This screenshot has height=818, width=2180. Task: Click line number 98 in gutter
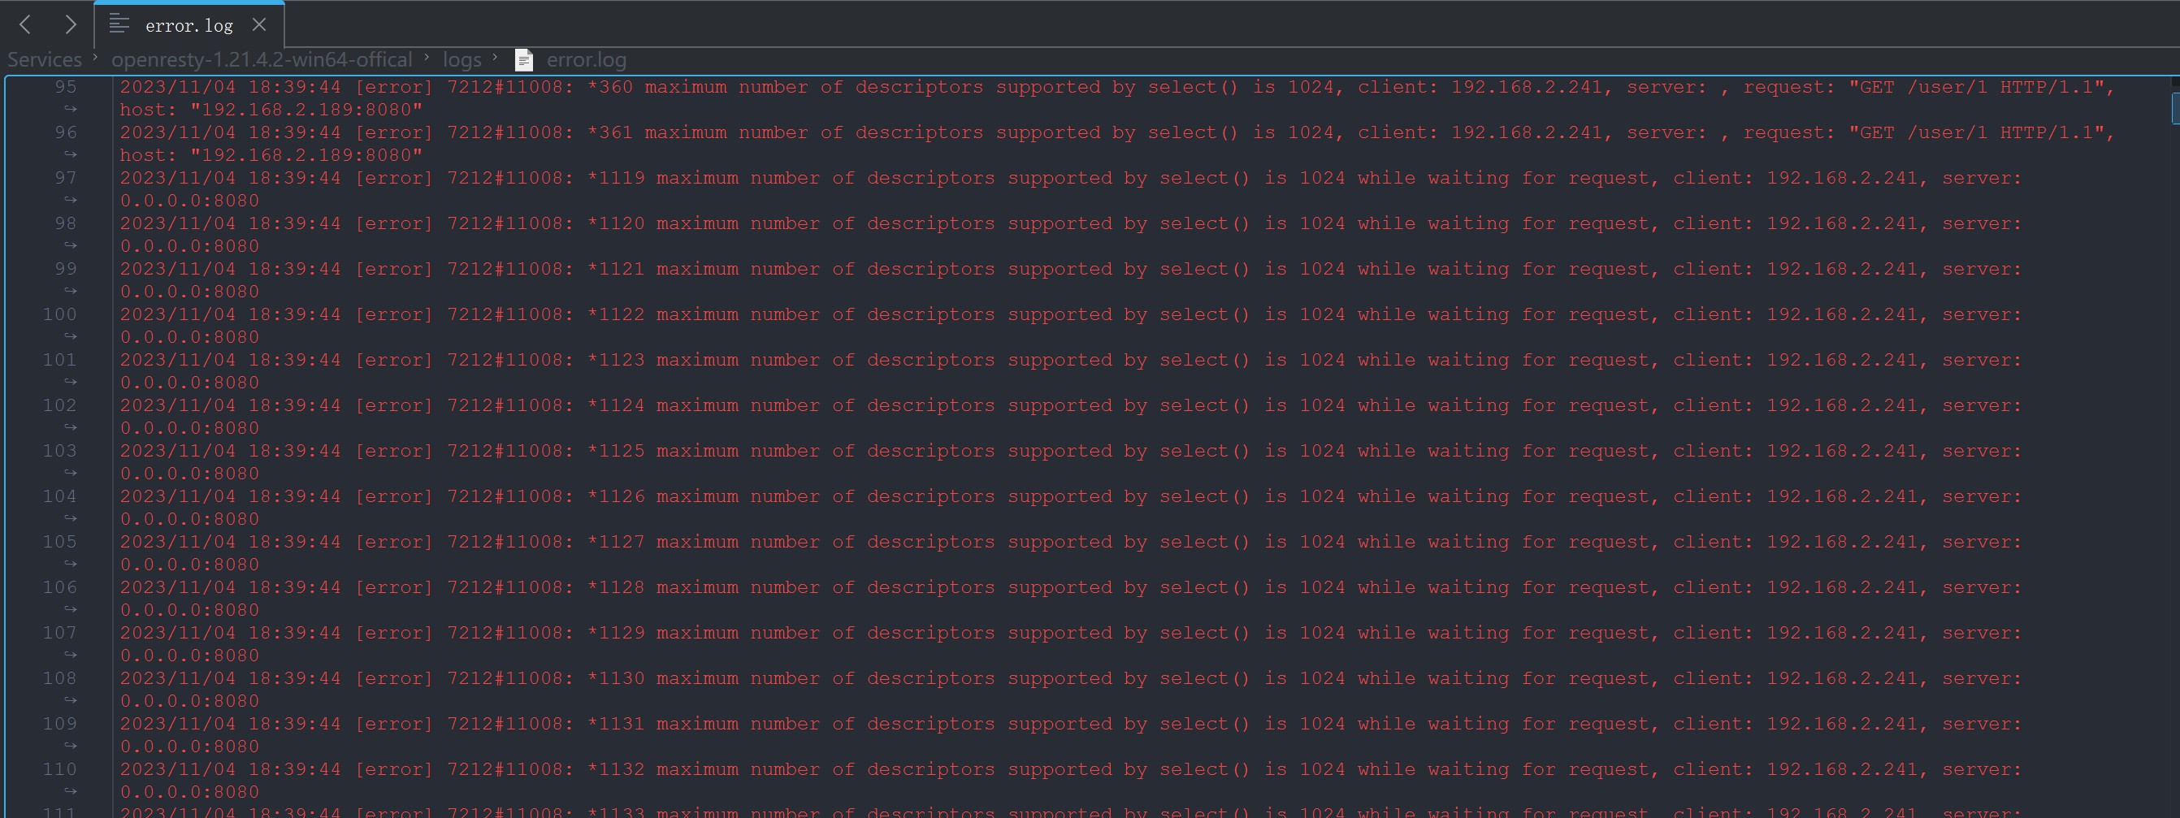click(66, 224)
